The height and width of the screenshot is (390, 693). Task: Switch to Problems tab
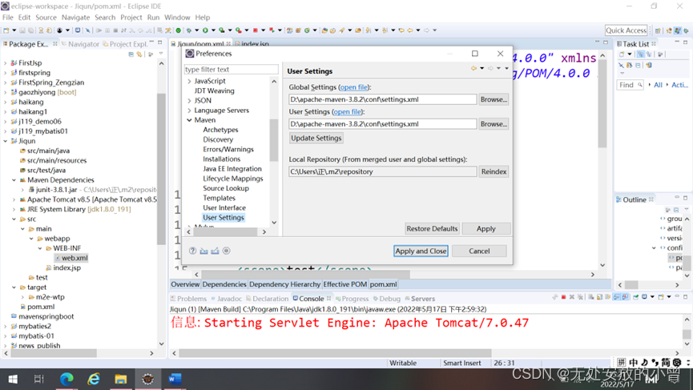(188, 299)
